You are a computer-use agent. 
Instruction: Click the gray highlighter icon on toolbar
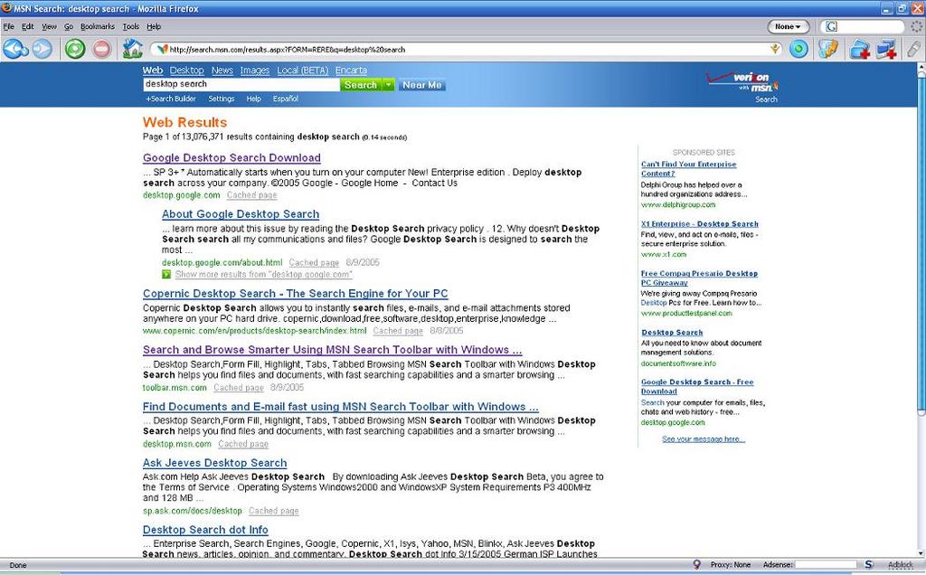coord(913,49)
